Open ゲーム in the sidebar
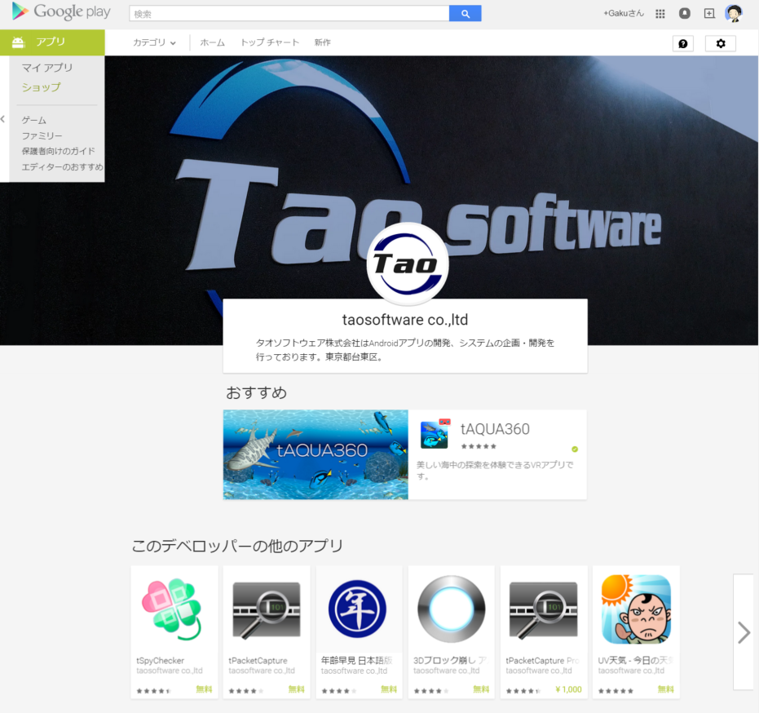 [34, 120]
